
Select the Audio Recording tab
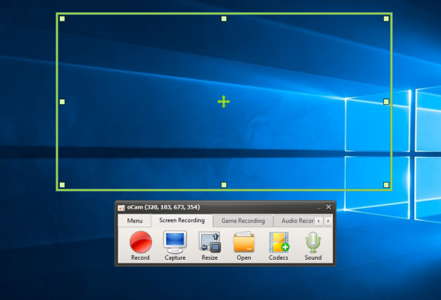298,221
